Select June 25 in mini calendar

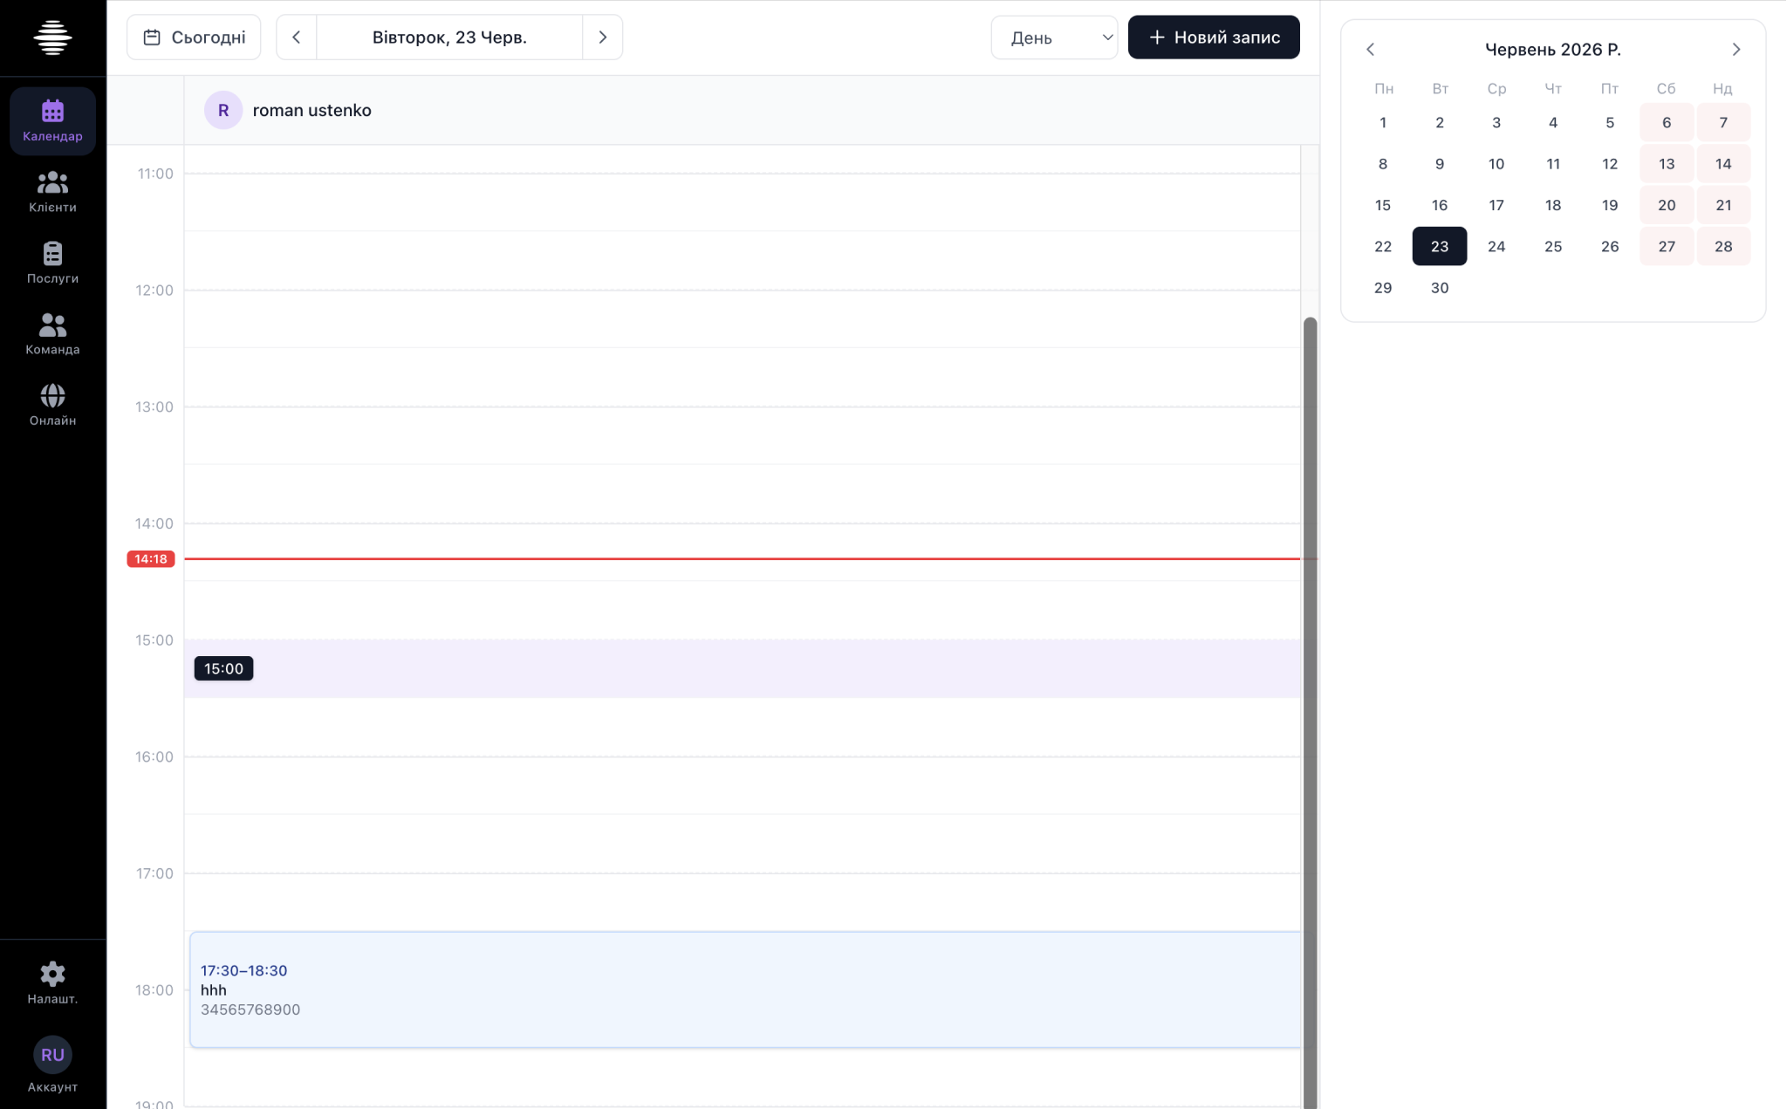pos(1553,246)
